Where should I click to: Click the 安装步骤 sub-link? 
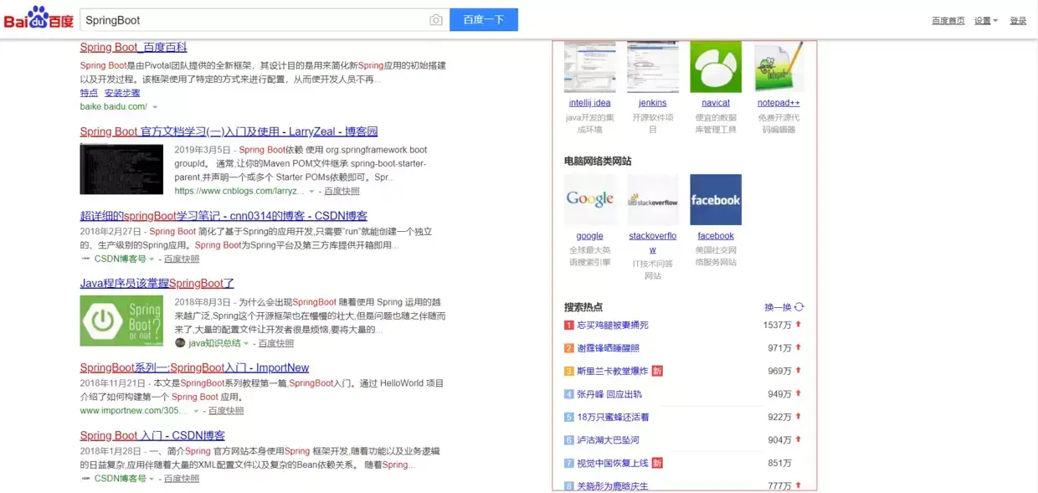tap(122, 93)
